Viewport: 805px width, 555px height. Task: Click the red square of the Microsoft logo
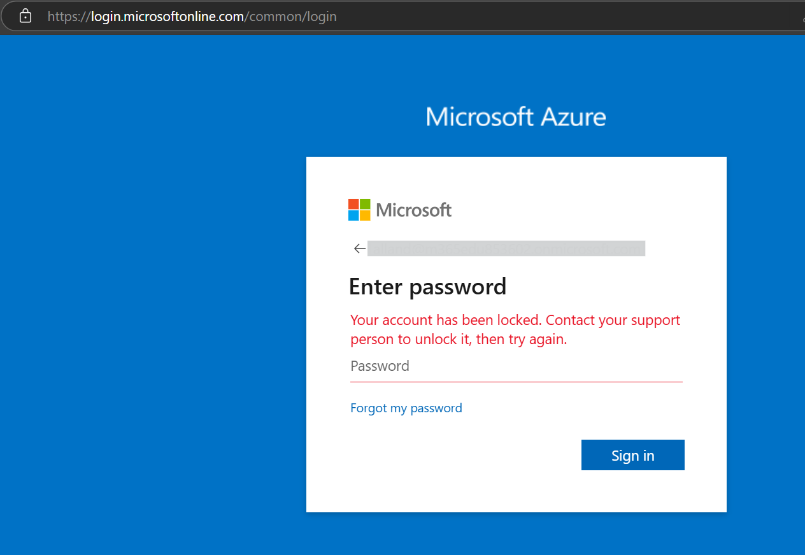click(353, 203)
